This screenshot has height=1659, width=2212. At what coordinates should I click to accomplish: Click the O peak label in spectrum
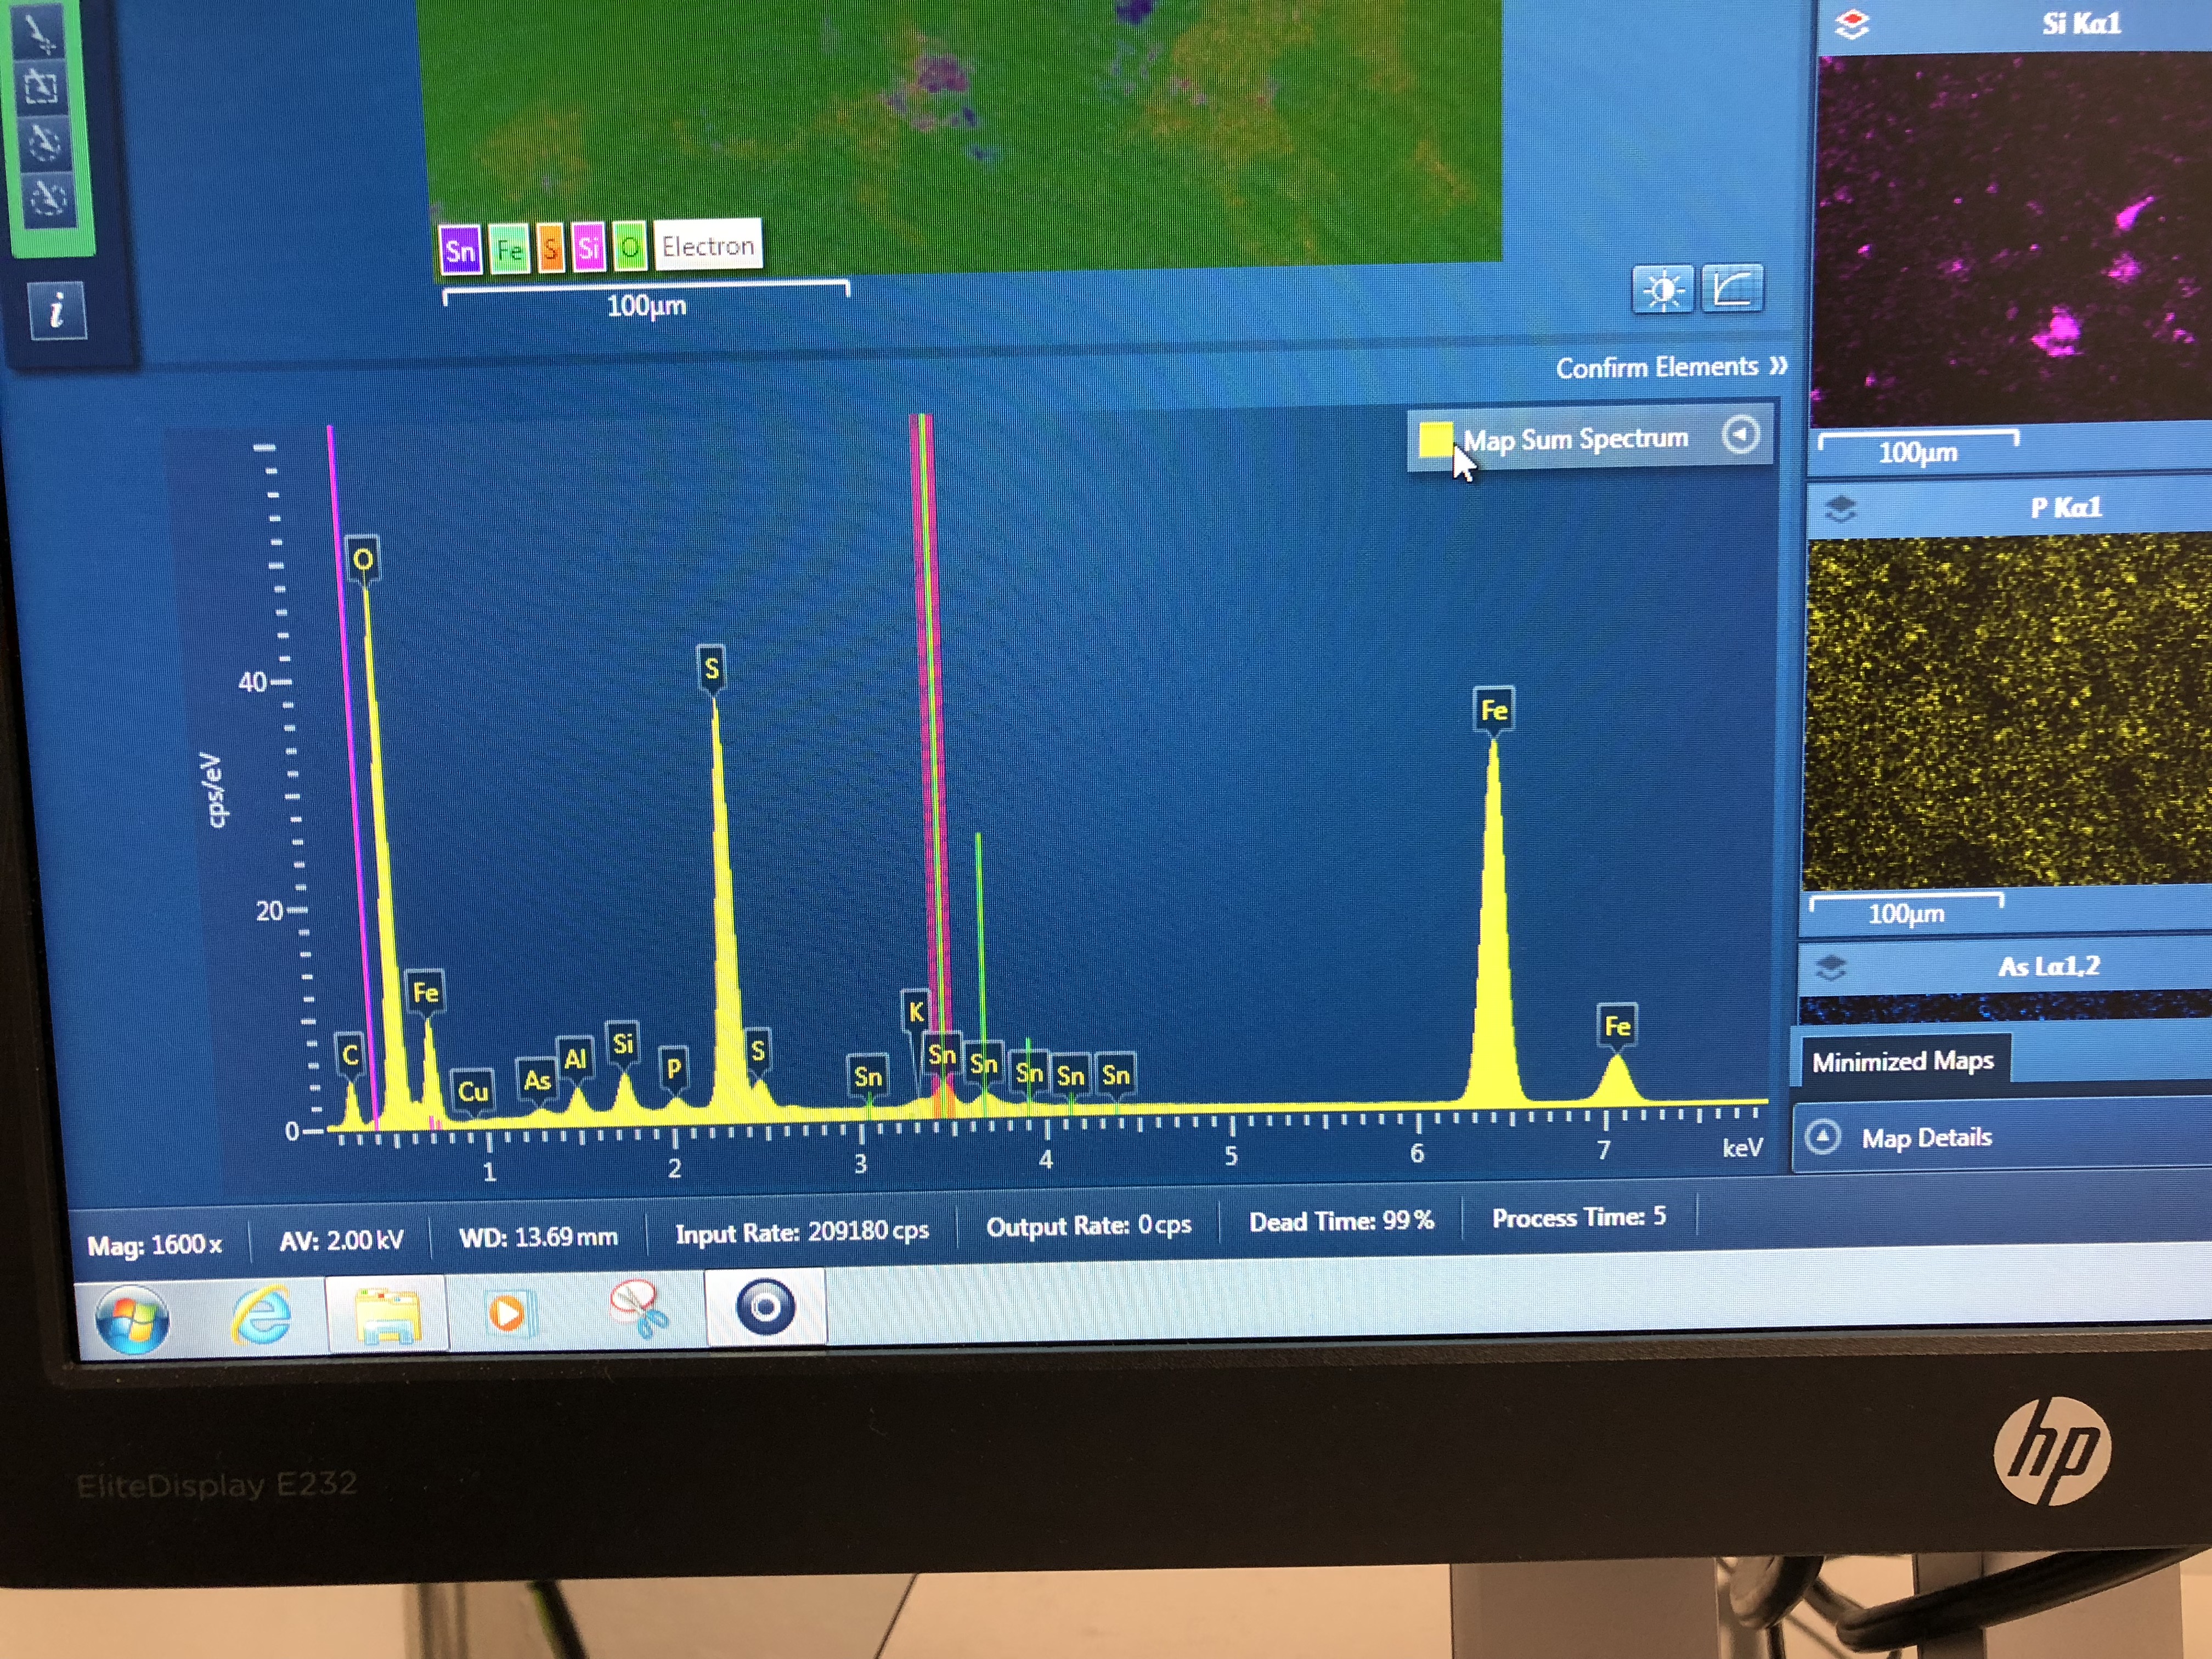coord(363,558)
